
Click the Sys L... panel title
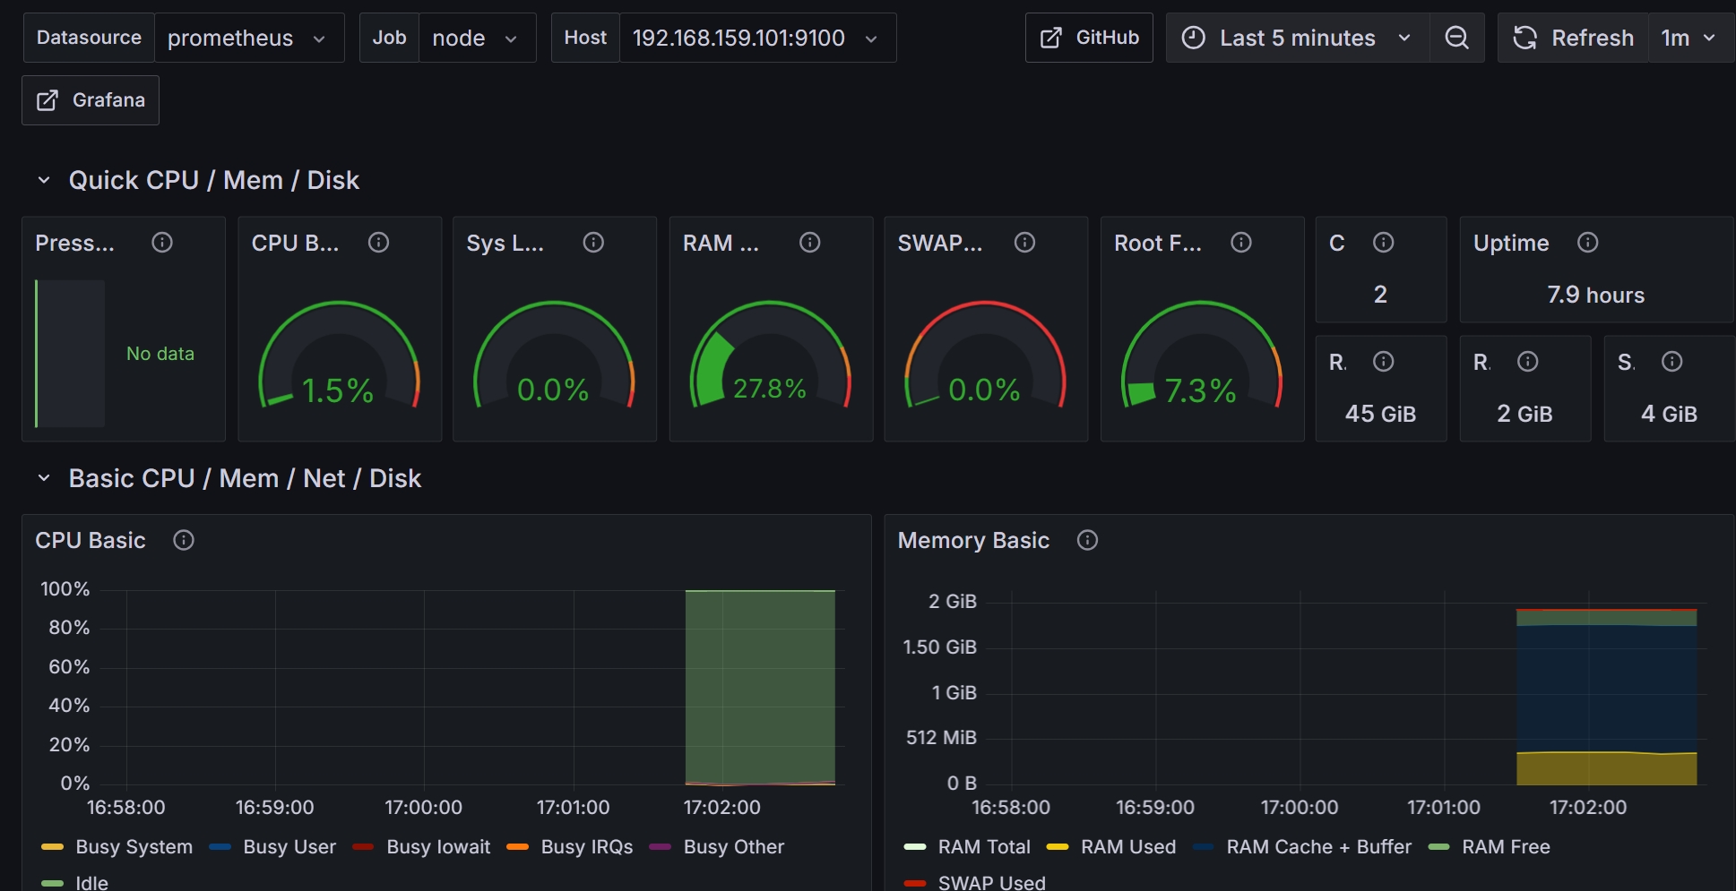505,244
